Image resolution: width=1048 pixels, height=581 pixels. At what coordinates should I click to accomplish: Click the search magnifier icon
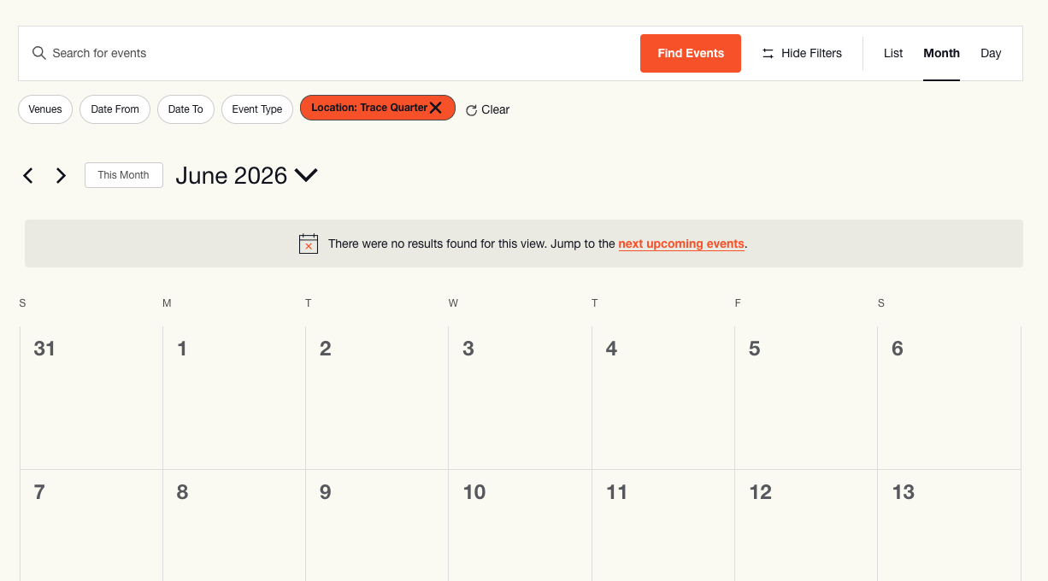coord(38,53)
